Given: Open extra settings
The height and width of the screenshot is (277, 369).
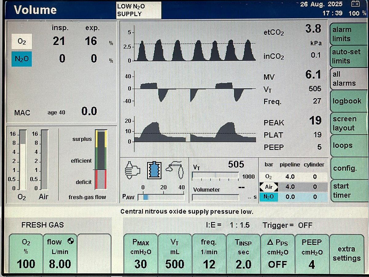Looking at the screenshot, I should click(x=347, y=253).
